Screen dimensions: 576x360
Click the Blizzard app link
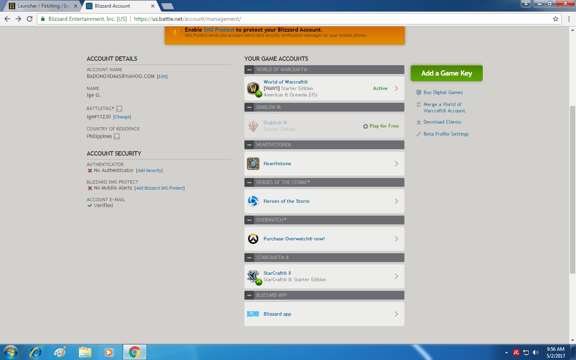click(277, 314)
